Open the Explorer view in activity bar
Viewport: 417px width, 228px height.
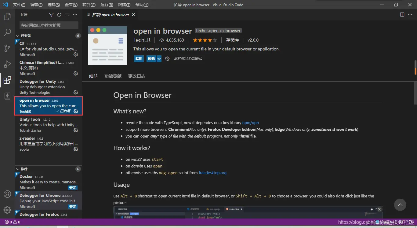click(x=7, y=17)
